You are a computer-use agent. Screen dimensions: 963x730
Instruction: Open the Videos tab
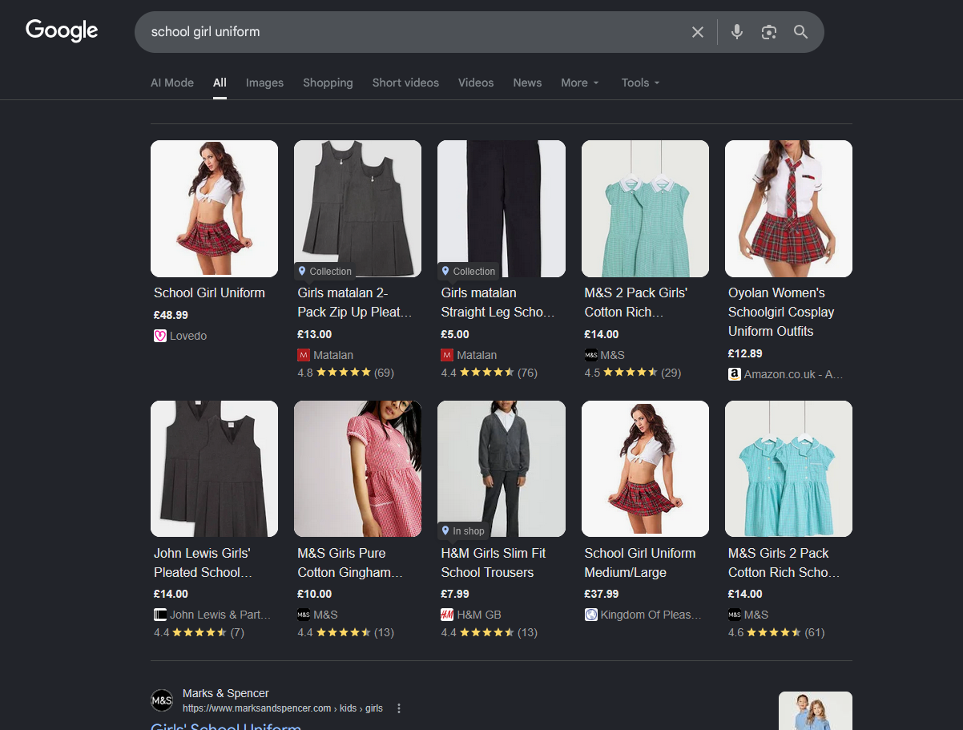point(476,83)
